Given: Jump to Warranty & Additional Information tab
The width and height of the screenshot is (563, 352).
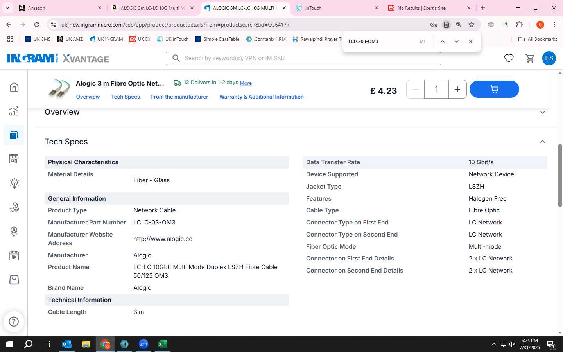Looking at the screenshot, I should pyautogui.click(x=262, y=97).
